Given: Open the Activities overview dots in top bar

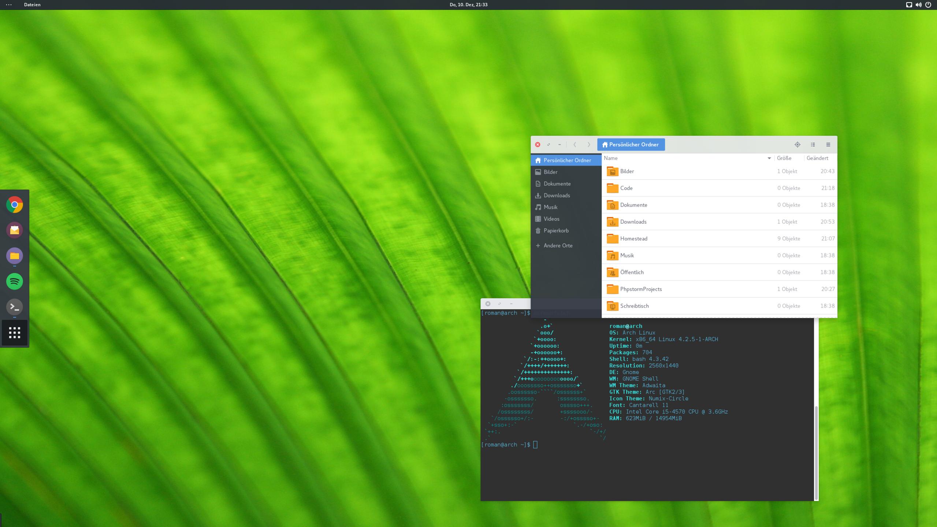Looking at the screenshot, I should pos(9,5).
